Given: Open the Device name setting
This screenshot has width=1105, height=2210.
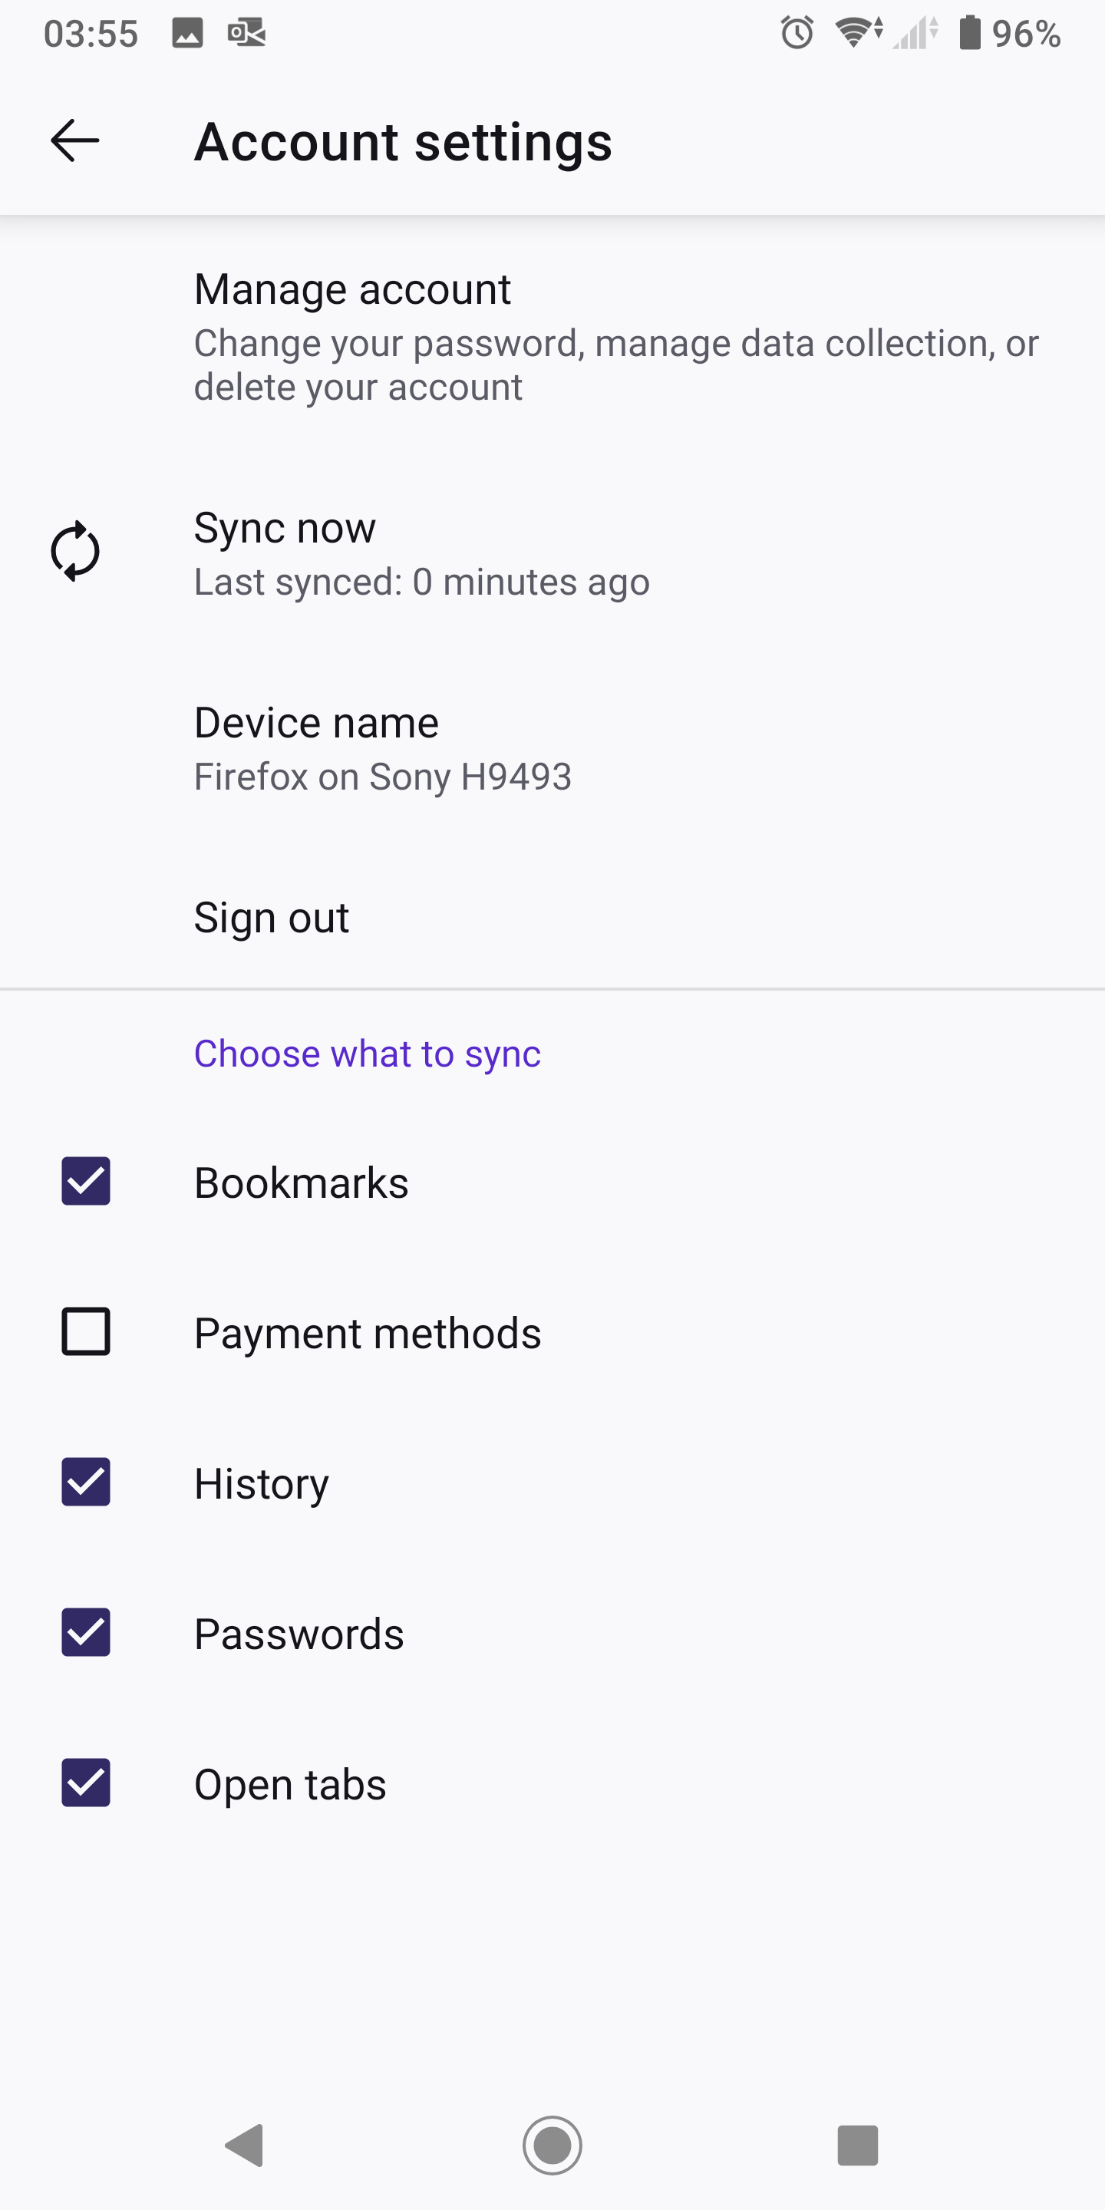Looking at the screenshot, I should click(315, 723).
